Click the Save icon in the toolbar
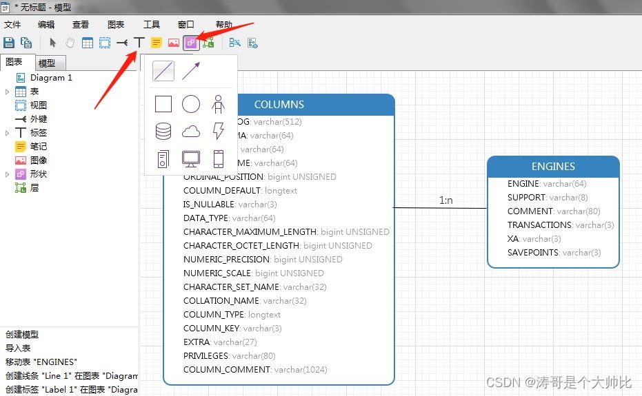This screenshot has height=396, width=642. click(9, 43)
